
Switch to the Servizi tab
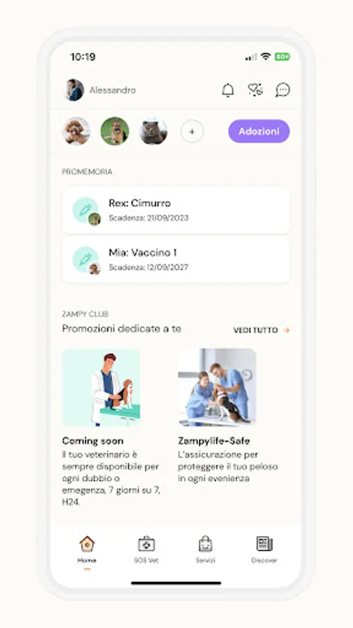coord(205,550)
